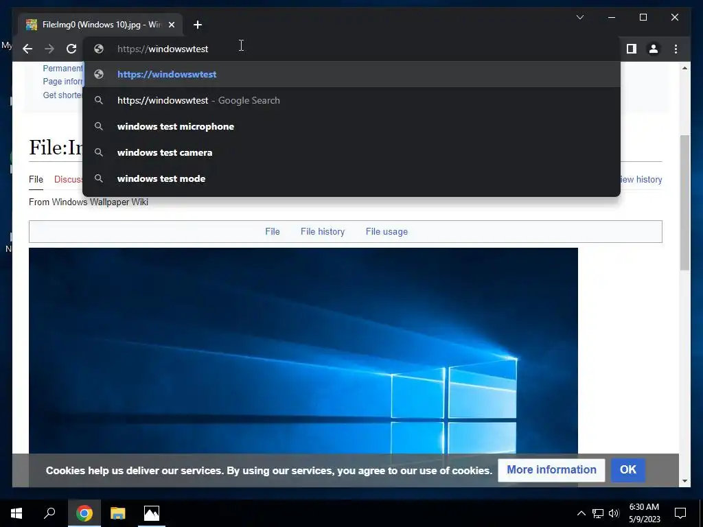Open Photos app in taskbar
703x527 pixels.
click(152, 513)
